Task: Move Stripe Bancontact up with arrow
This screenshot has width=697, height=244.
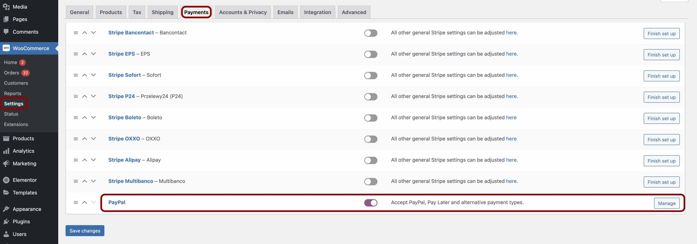Action: tap(85, 33)
